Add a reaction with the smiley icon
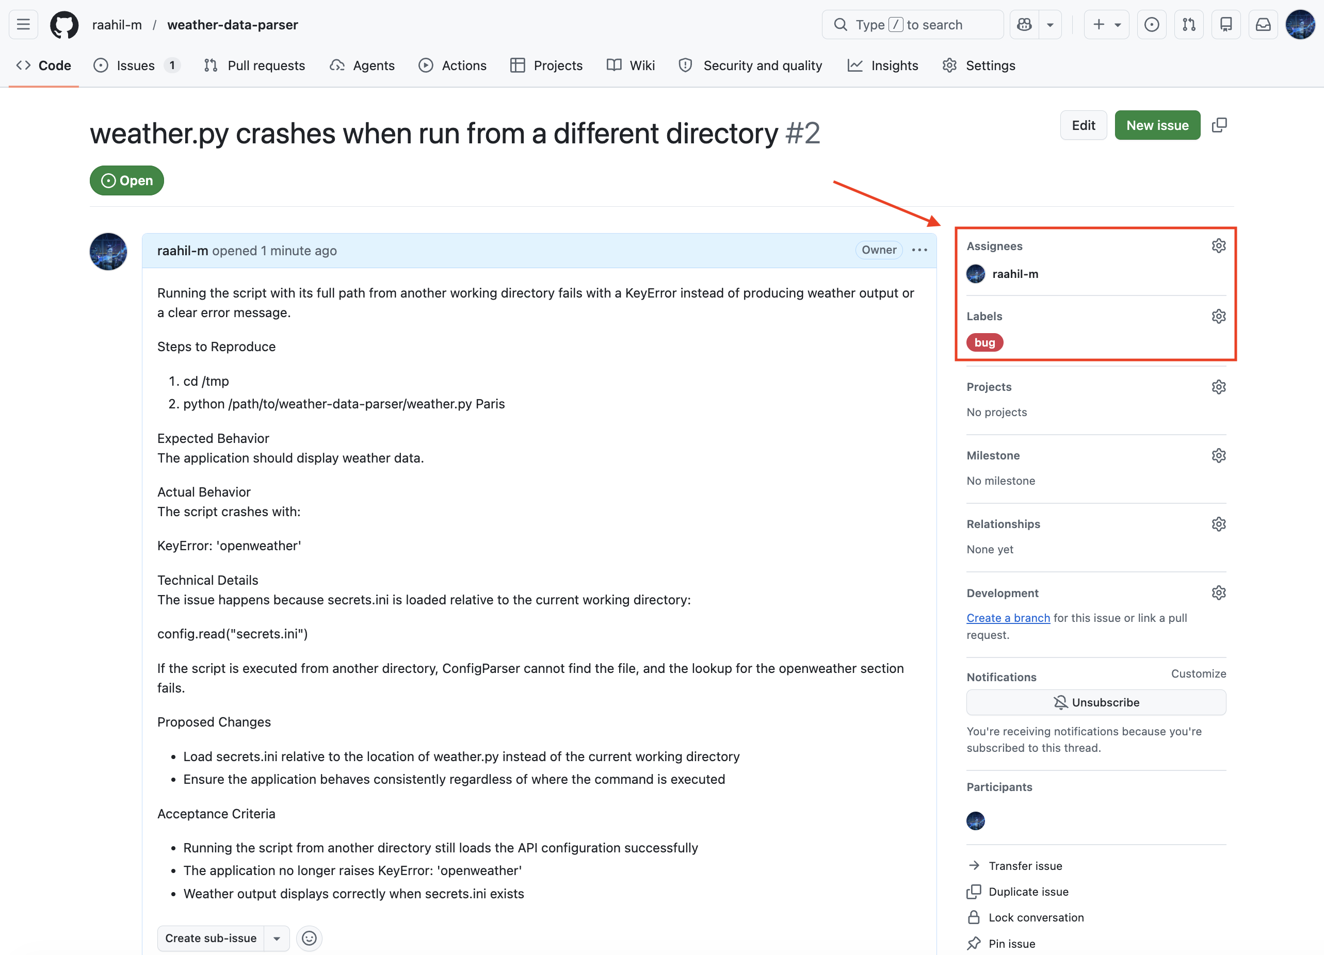 click(309, 938)
